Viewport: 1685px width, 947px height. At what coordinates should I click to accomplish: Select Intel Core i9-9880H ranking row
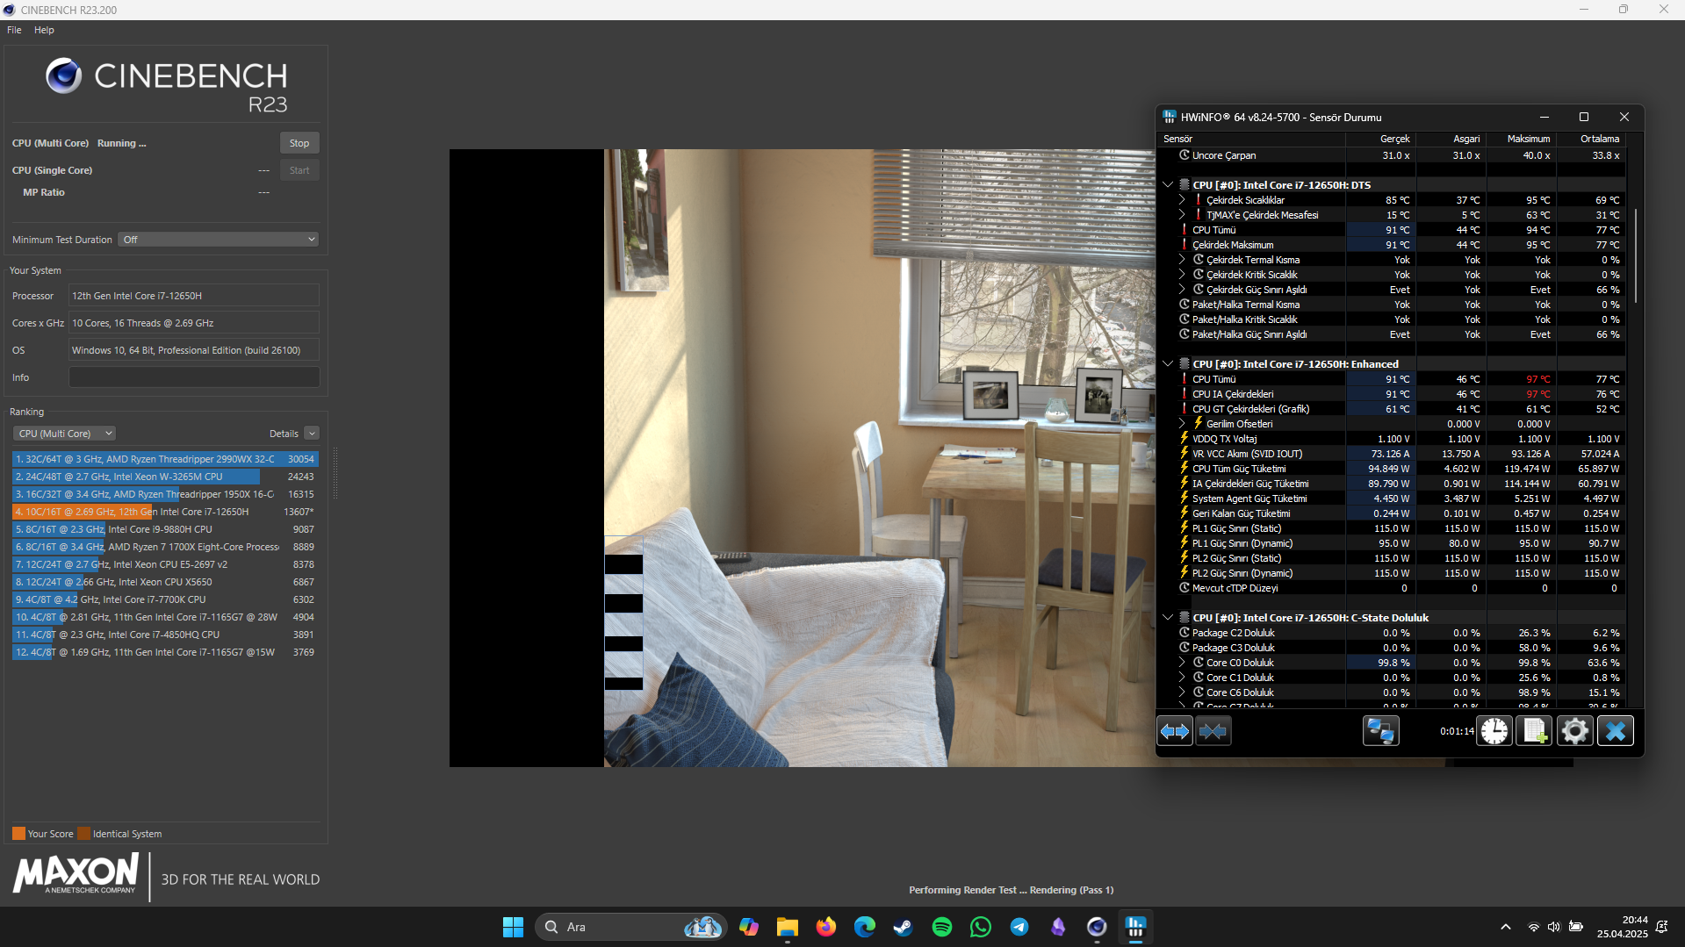[x=165, y=529]
